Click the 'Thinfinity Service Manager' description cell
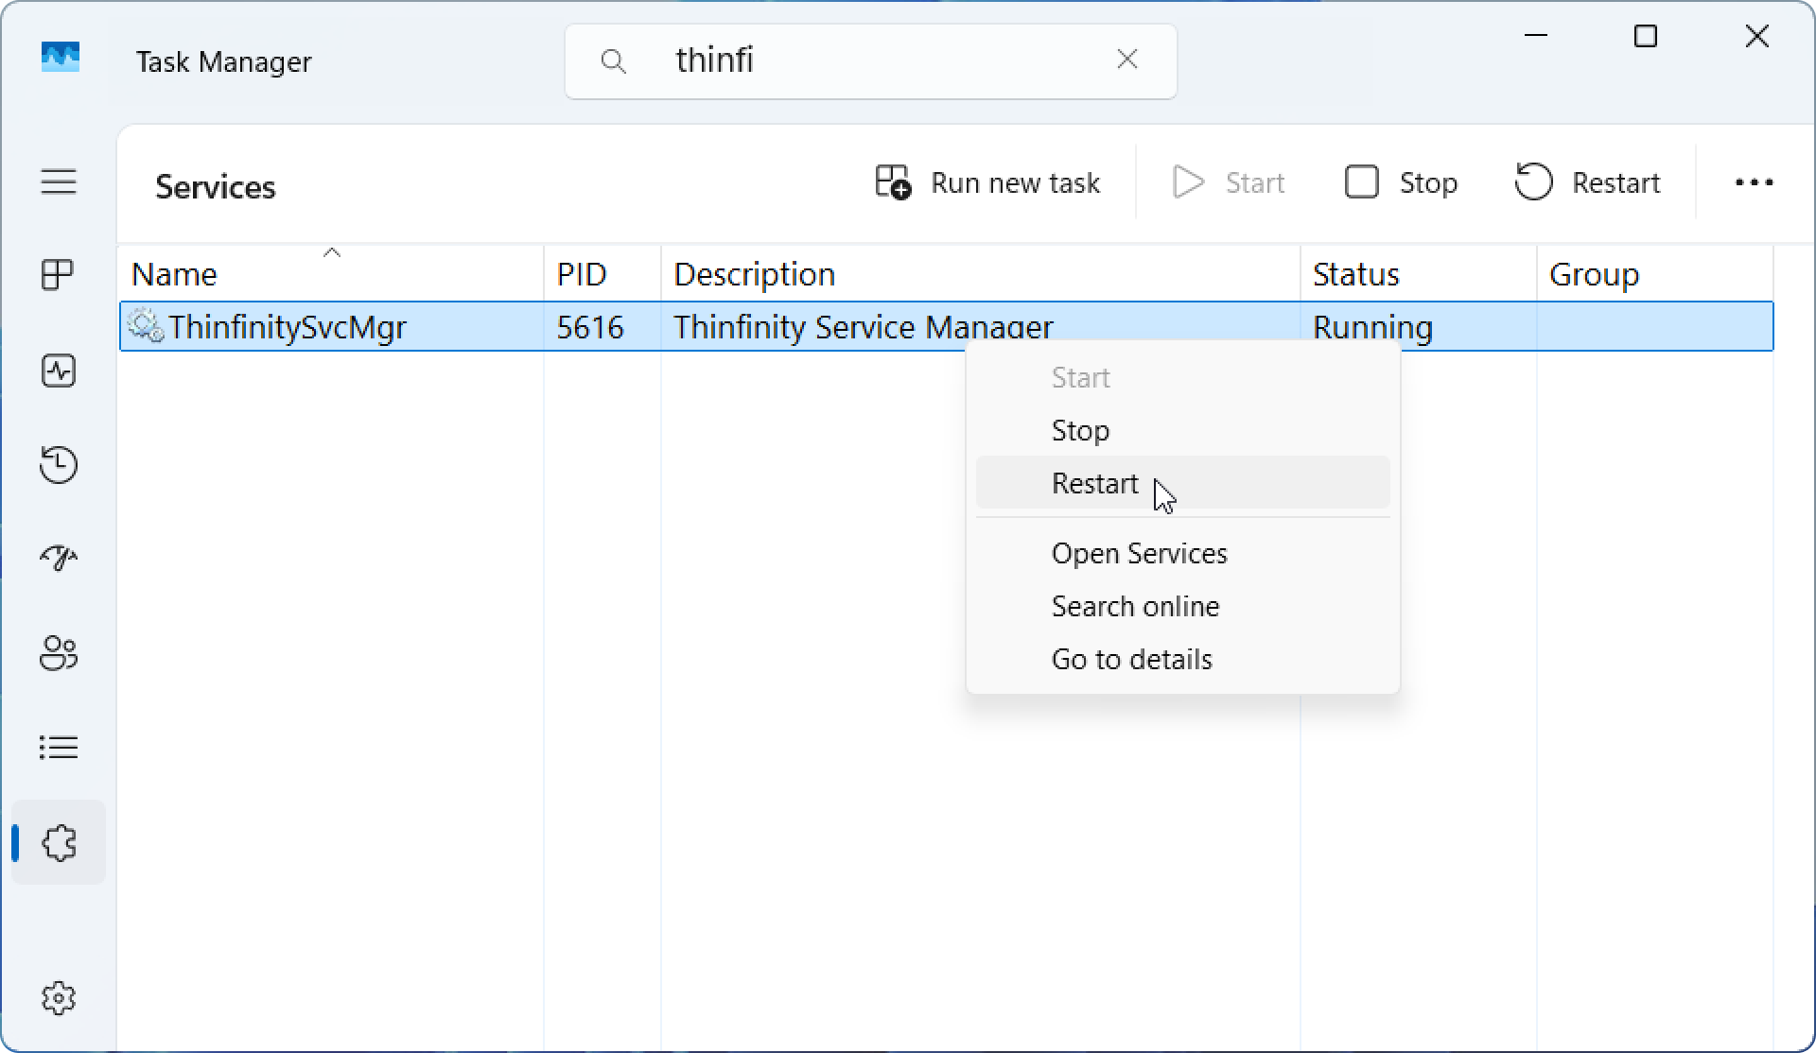This screenshot has height=1053, width=1816. tap(863, 327)
